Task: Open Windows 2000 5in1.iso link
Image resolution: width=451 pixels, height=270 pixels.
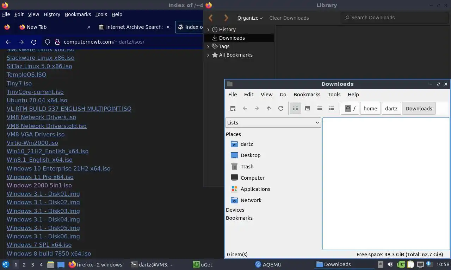Action: (39, 185)
